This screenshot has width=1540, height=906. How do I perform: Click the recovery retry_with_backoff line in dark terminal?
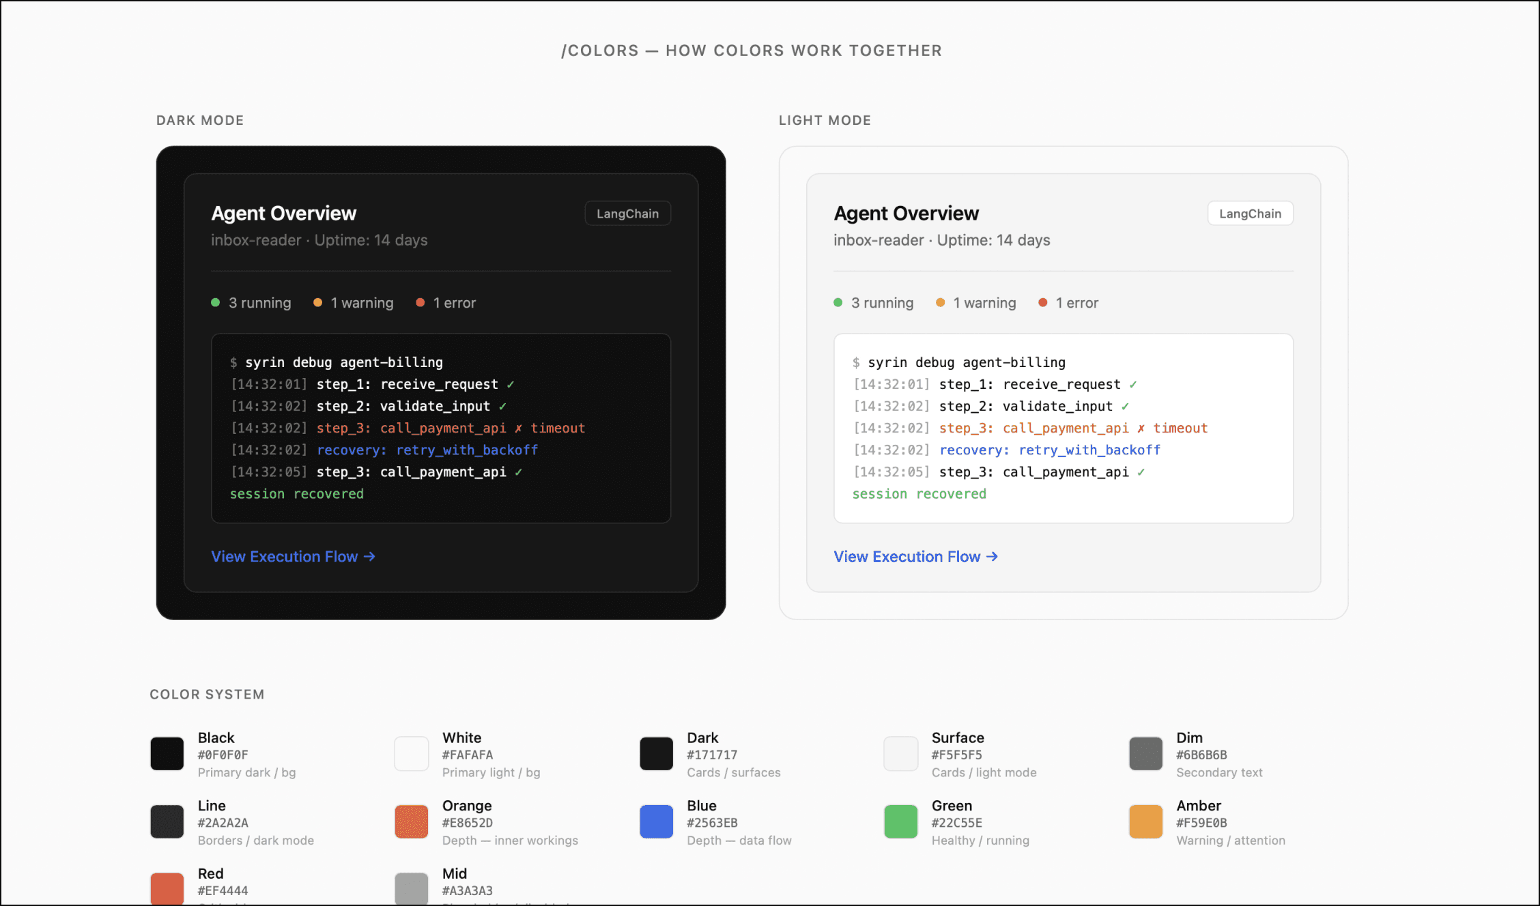pyautogui.click(x=384, y=450)
